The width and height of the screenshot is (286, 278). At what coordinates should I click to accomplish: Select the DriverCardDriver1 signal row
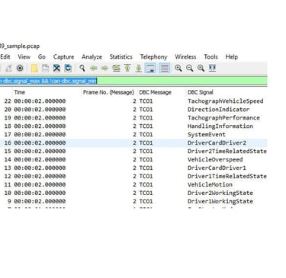click(133, 168)
